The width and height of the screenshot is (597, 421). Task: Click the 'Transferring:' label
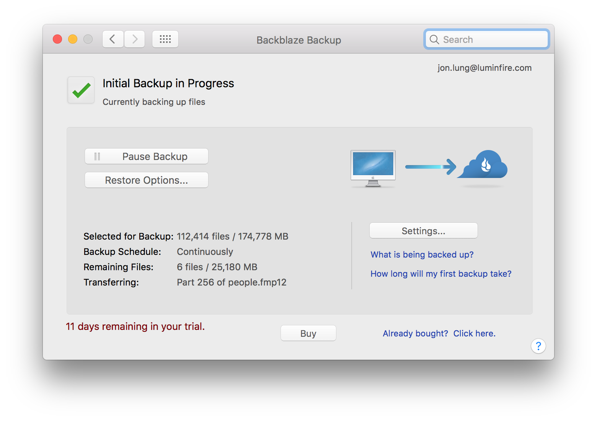[x=111, y=282]
